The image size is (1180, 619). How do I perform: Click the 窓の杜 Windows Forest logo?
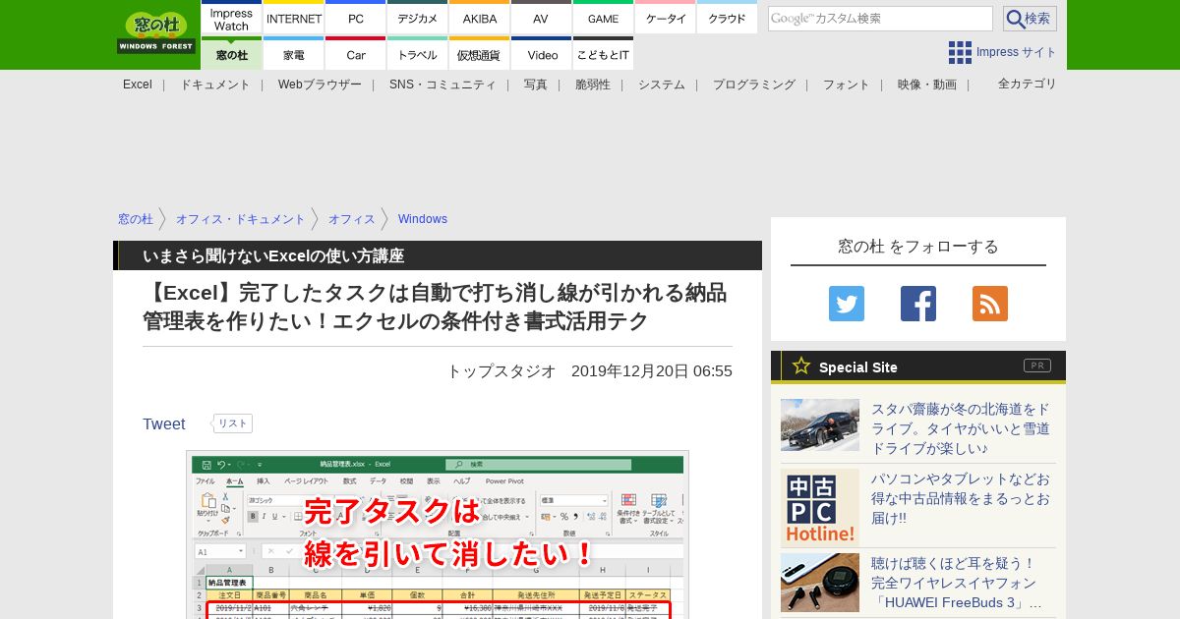click(156, 32)
